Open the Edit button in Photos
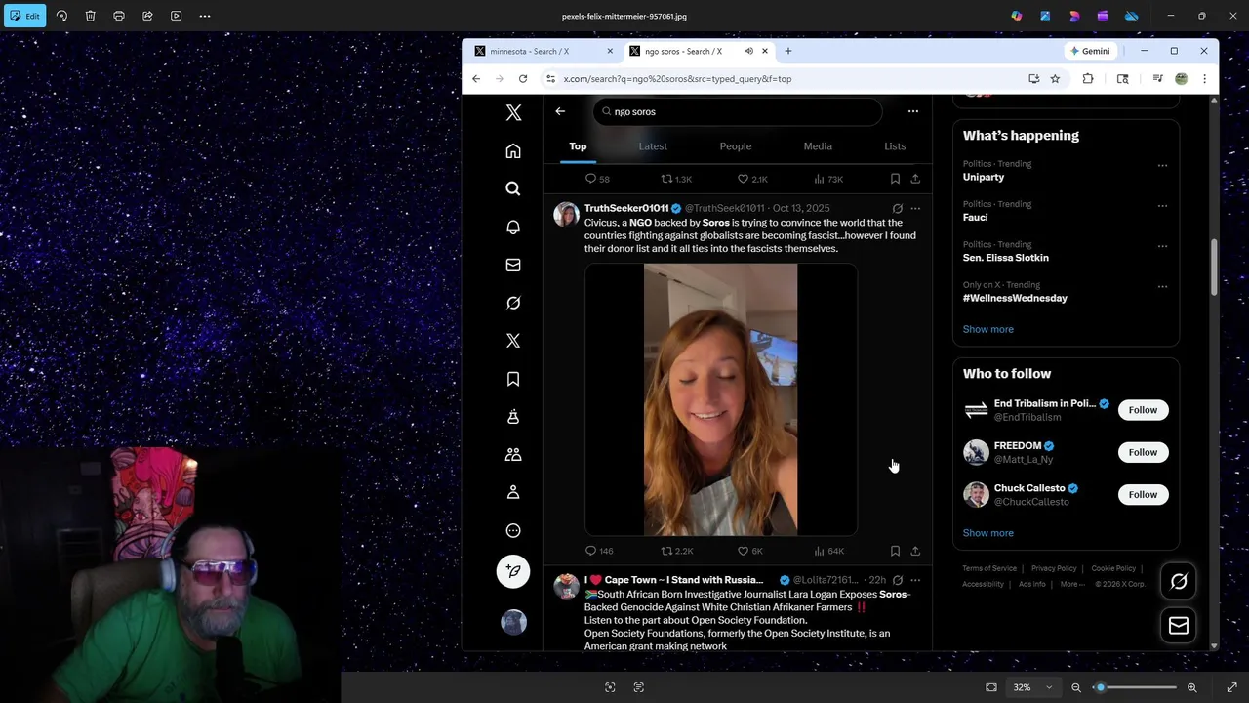The height and width of the screenshot is (703, 1249). 24,16
